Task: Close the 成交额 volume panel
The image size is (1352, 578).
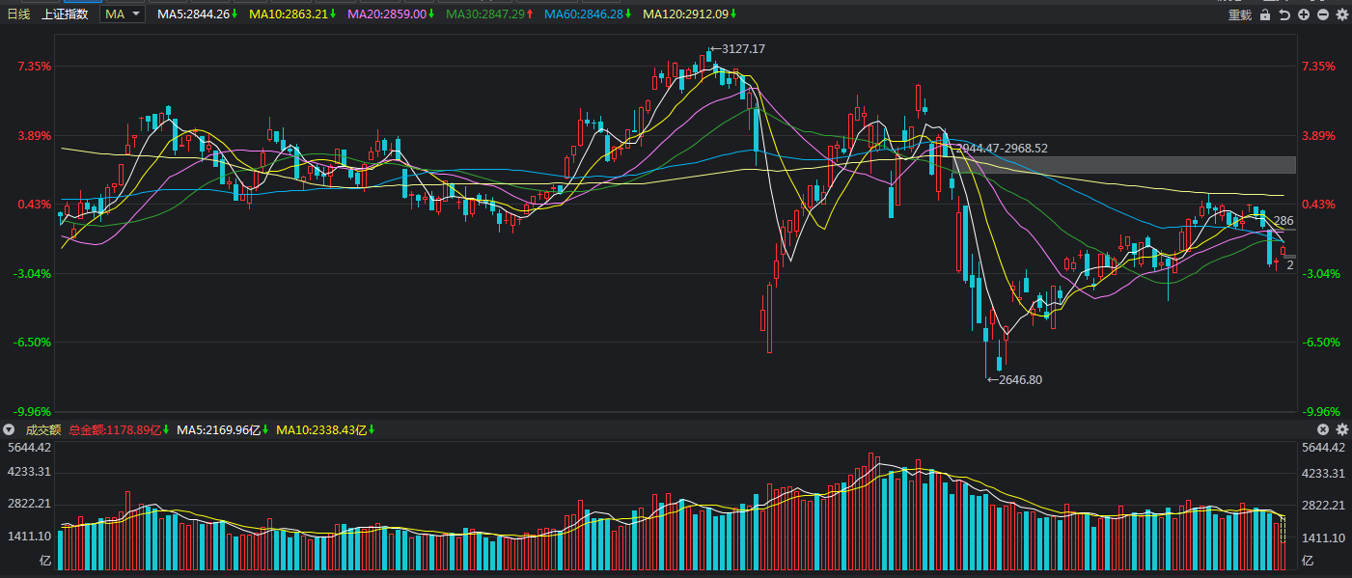Action: (x=1323, y=429)
